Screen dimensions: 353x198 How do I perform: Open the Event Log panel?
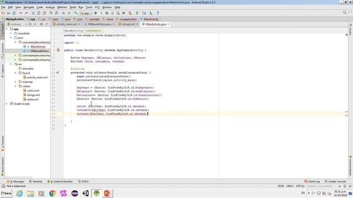coord(312,182)
